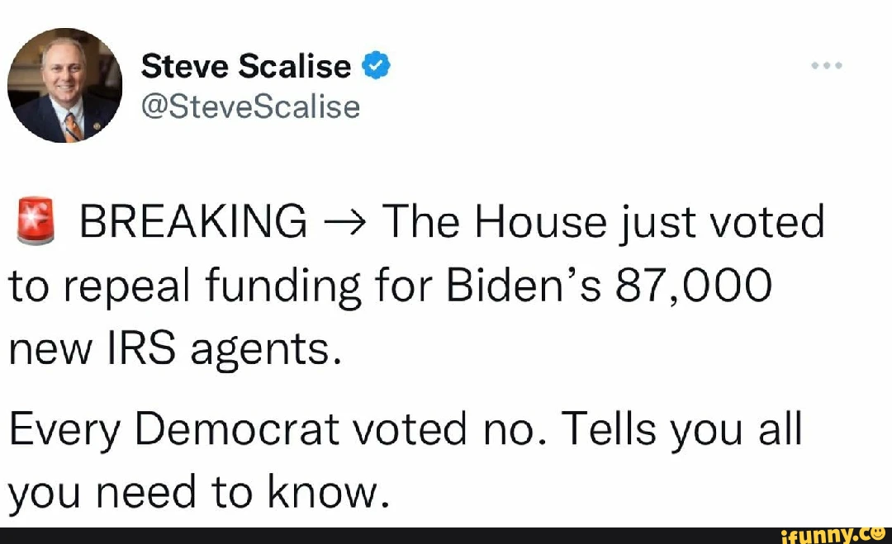Click the @SteveScalise handle

coord(250,106)
